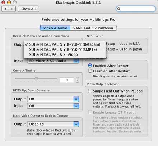The width and height of the screenshot is (158, 146).
Task: Click 'Preference settings for your Multibridge Pro' text
Action: tap(79, 19)
